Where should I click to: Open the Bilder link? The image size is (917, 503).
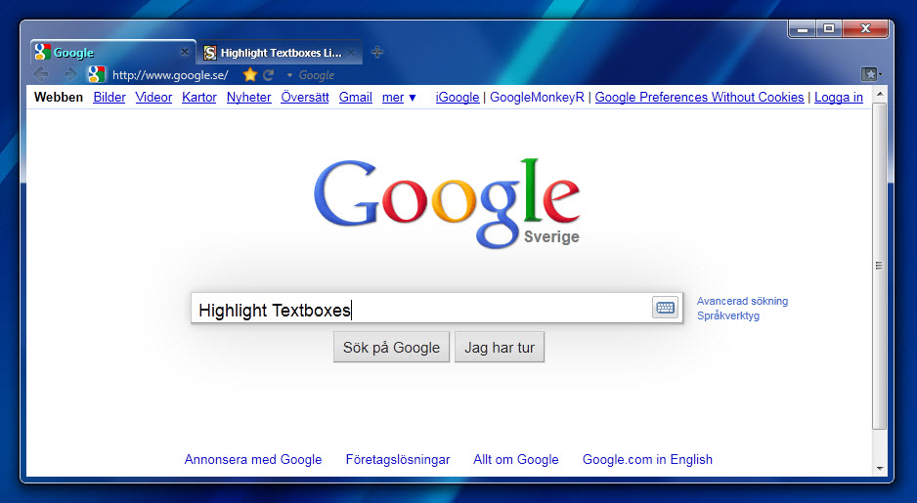tap(109, 97)
